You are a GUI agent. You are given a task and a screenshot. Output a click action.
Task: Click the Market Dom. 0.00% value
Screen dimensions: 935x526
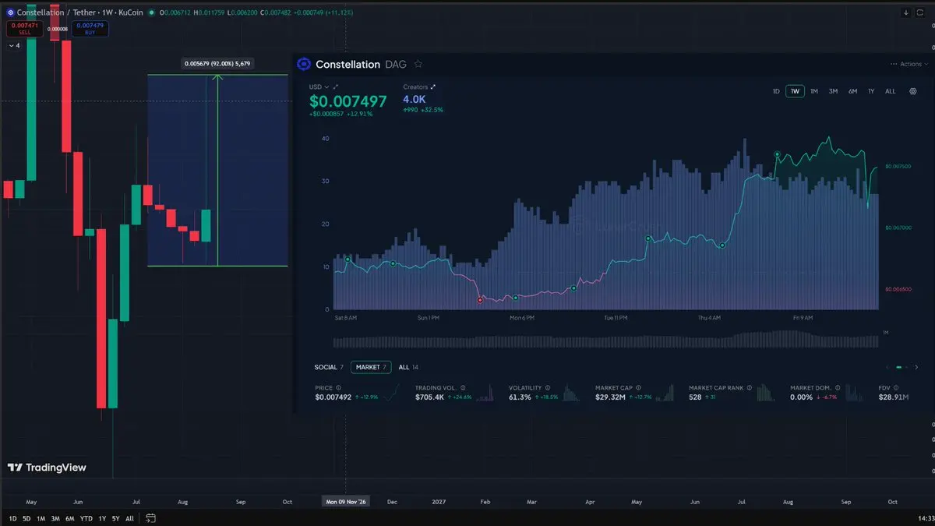coord(801,397)
